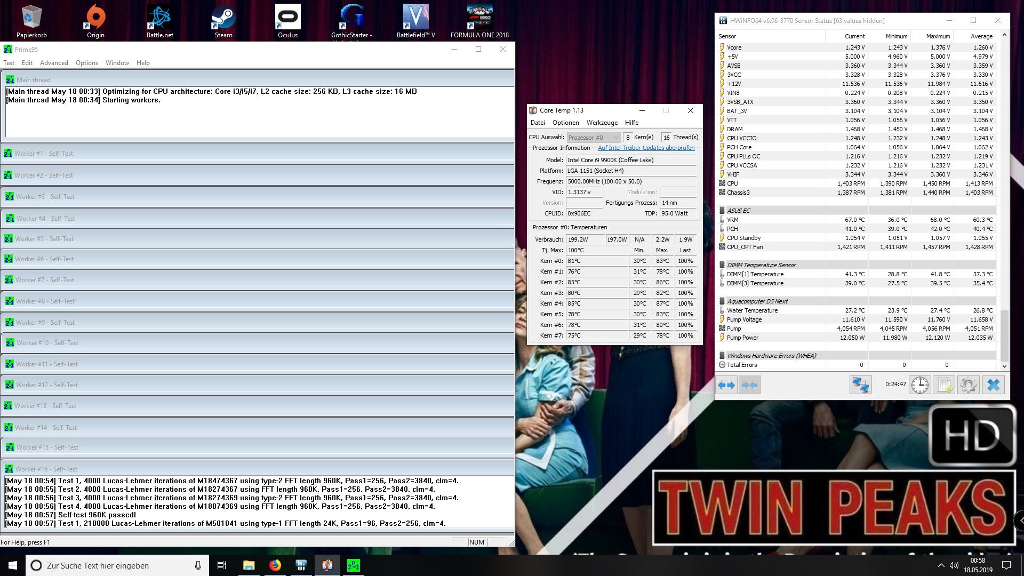
Task: Open Prime95 Edit menu
Action: point(27,62)
